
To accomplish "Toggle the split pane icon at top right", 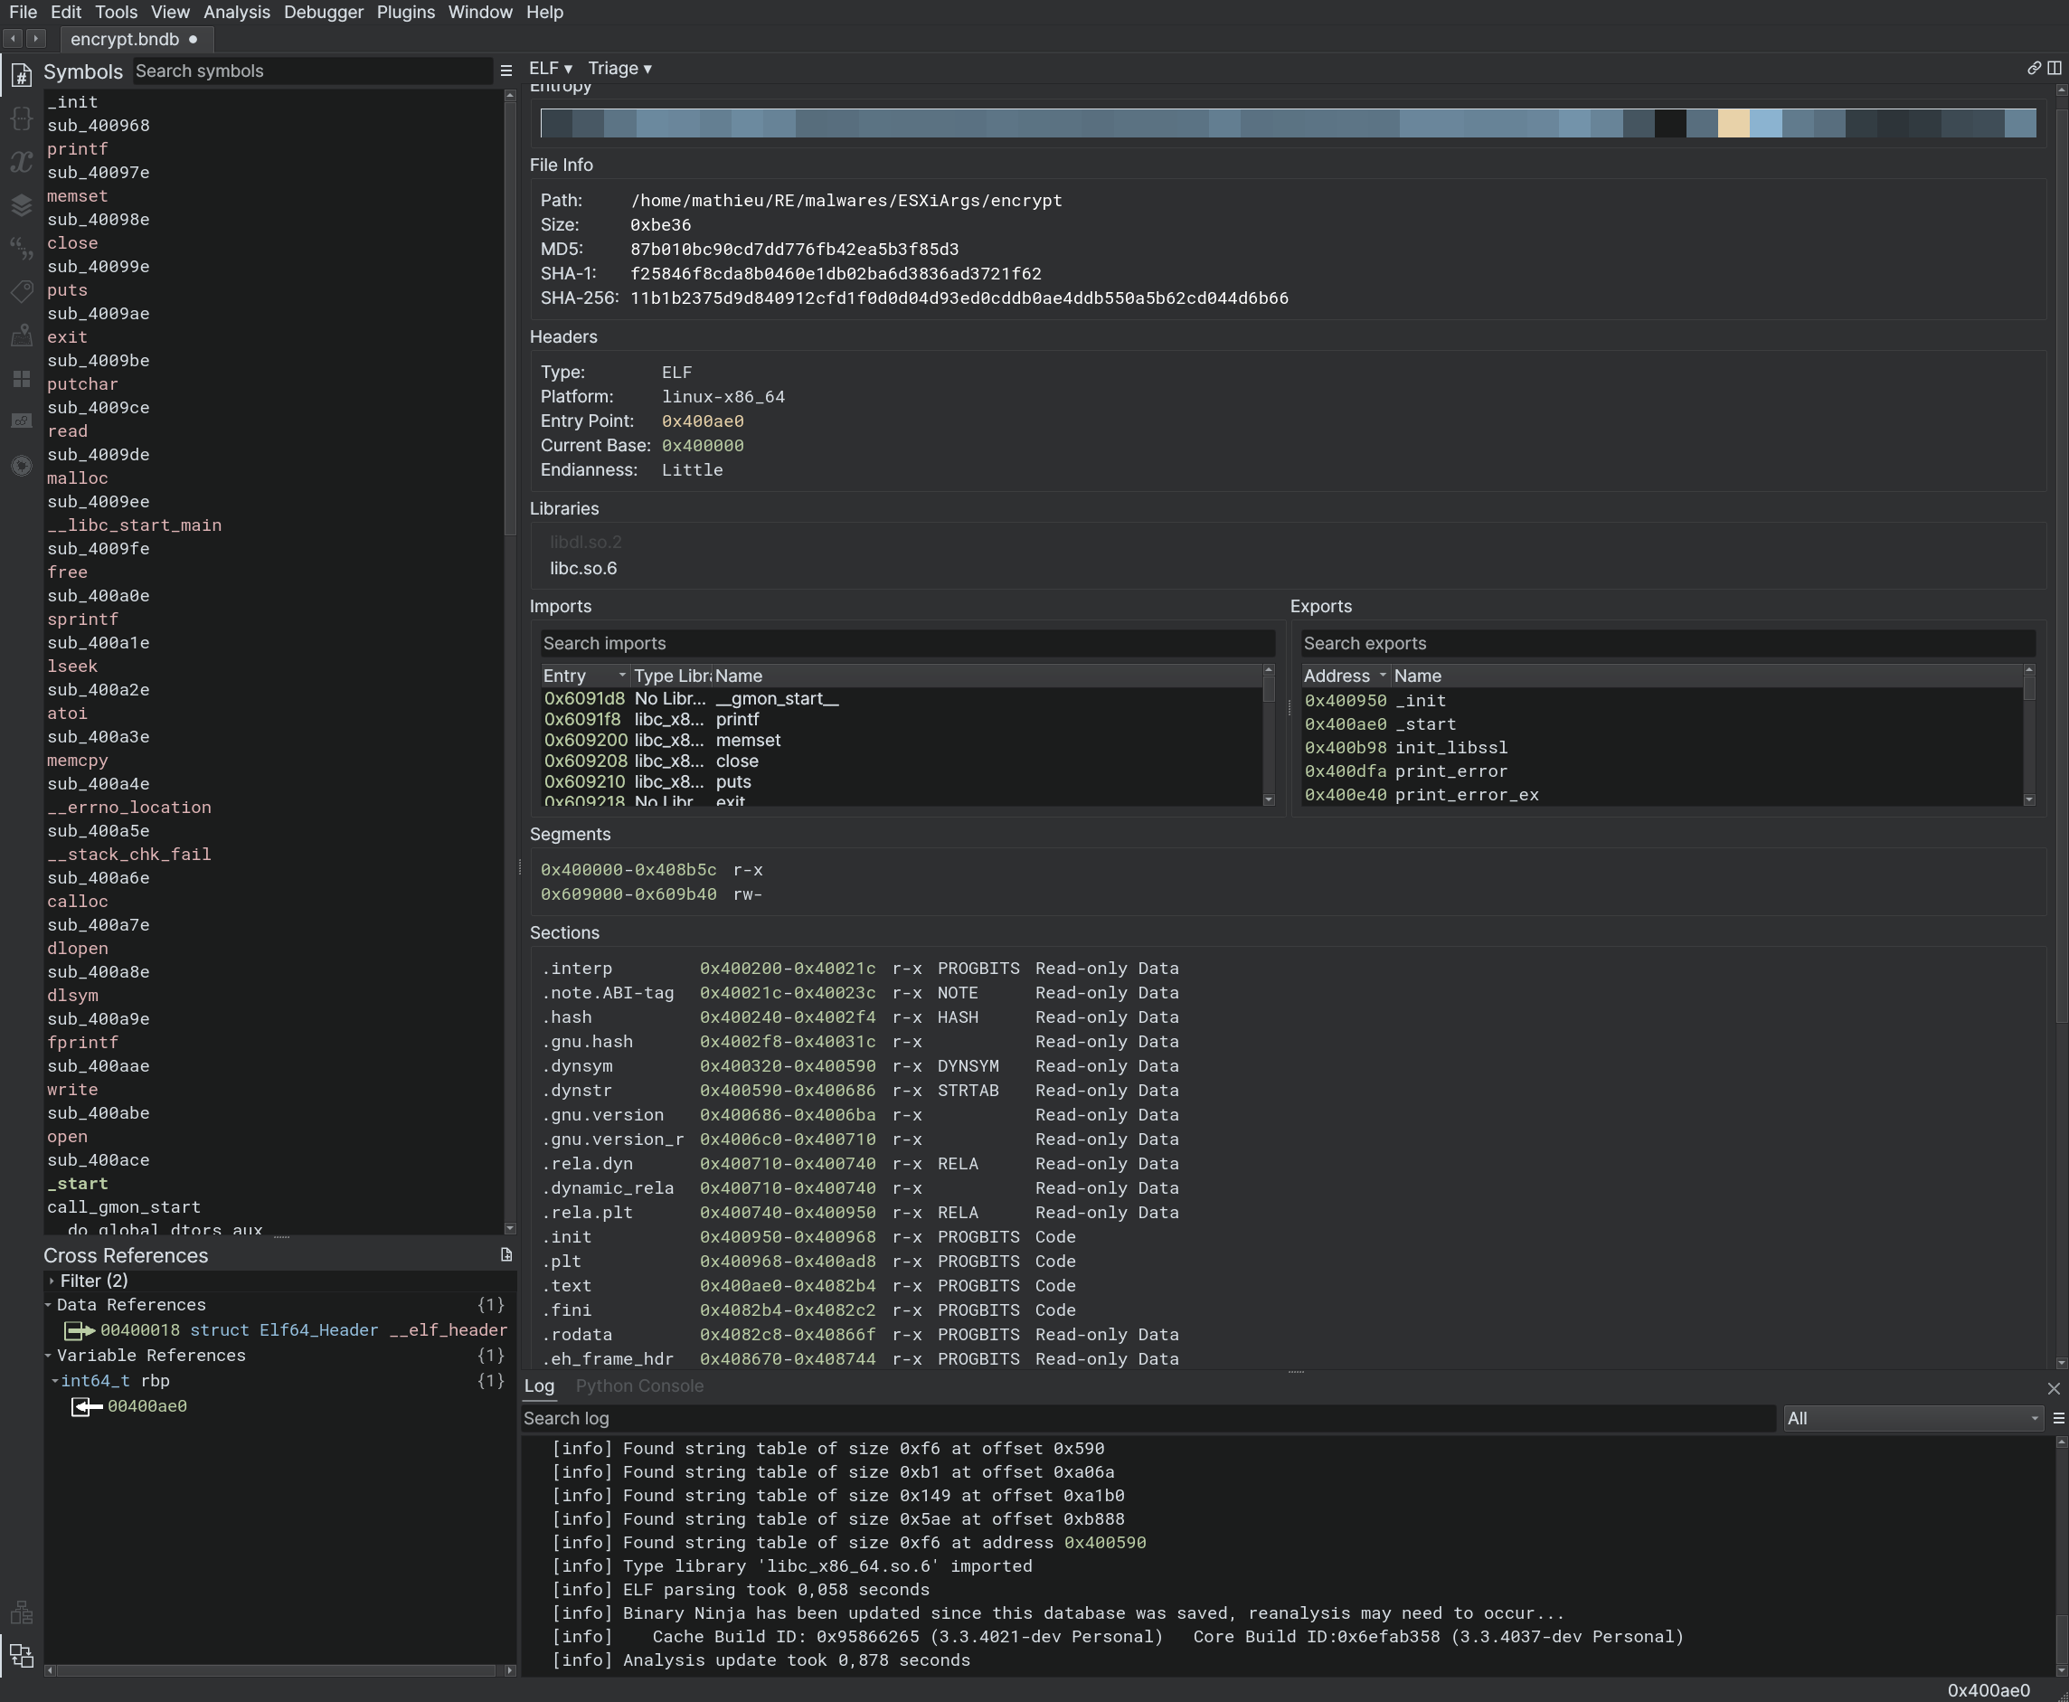I will [x=2055, y=69].
